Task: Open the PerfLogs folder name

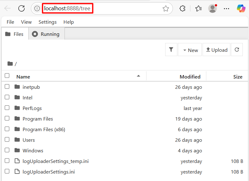Action: point(32,108)
